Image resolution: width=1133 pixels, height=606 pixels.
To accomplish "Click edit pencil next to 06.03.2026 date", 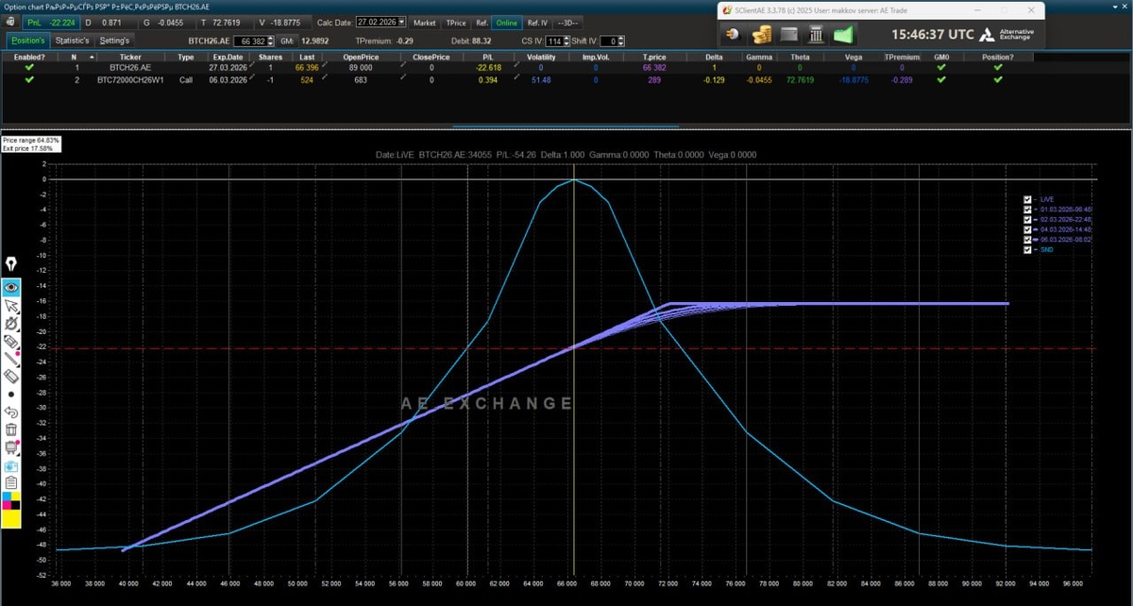I will (x=252, y=77).
